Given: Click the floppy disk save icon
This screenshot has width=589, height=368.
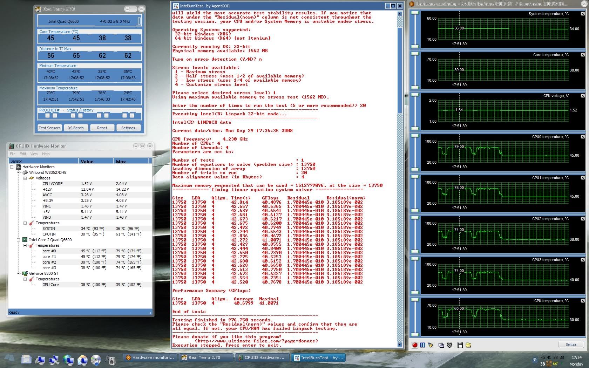Looking at the screenshot, I should [460, 345].
